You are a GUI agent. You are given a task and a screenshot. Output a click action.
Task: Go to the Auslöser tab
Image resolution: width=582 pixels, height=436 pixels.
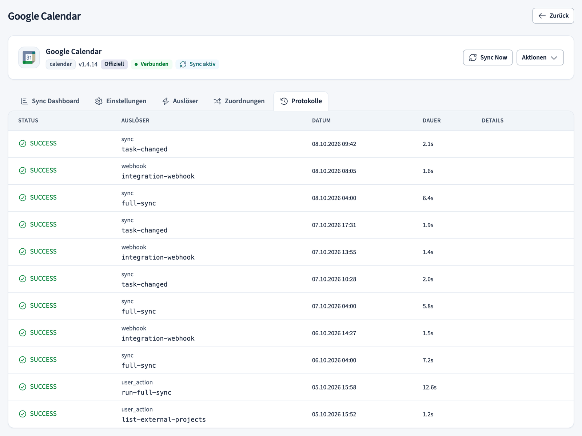coord(180,101)
